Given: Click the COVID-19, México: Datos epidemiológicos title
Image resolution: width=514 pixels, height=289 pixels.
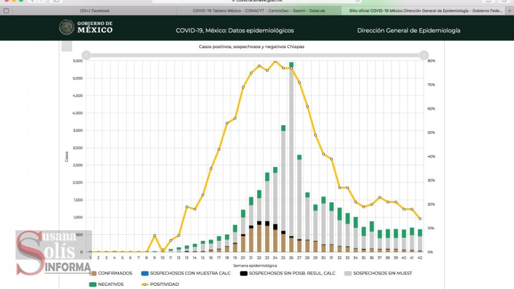Looking at the screenshot, I should coord(235,31).
